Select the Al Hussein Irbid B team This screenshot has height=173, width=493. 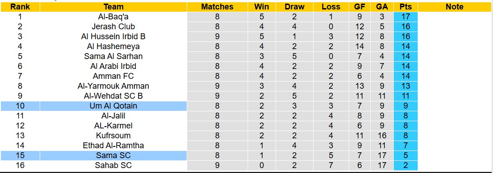click(114, 36)
